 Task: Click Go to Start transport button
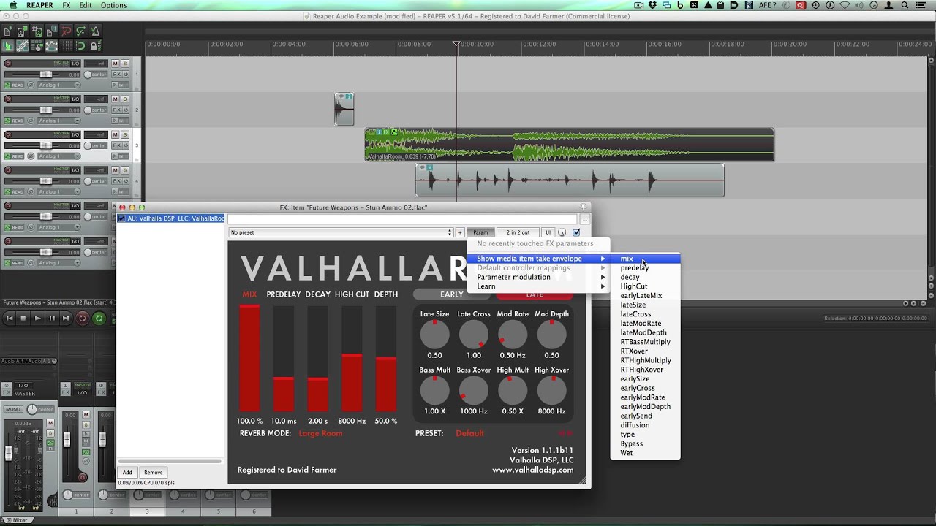pos(10,319)
